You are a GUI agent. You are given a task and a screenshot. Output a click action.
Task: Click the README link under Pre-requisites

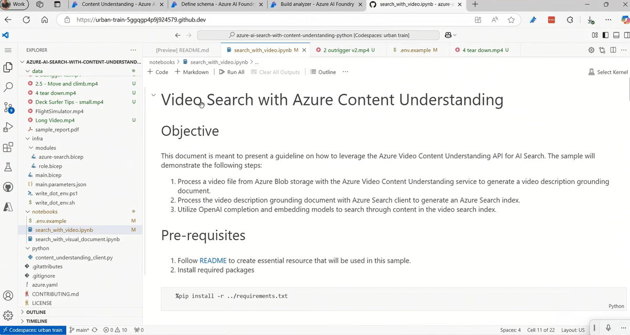(213, 261)
